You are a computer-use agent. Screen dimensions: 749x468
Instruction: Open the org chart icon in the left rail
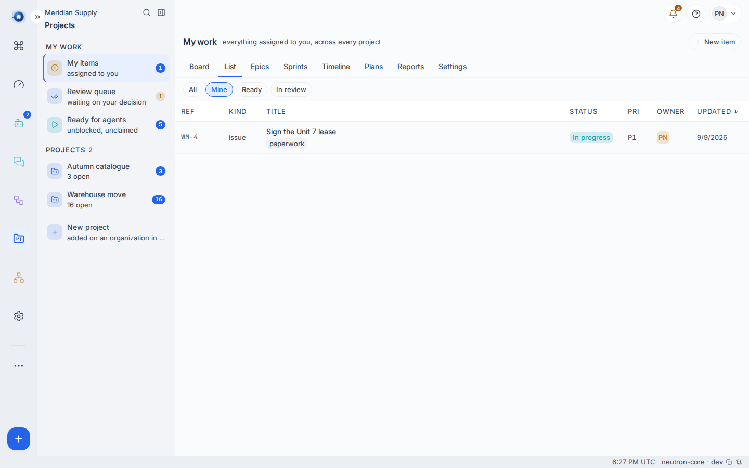19,278
